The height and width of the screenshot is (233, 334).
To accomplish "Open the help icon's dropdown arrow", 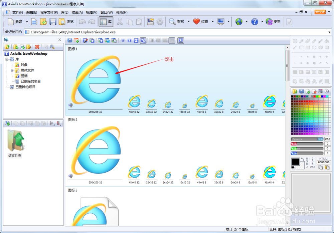I will tap(262, 21).
